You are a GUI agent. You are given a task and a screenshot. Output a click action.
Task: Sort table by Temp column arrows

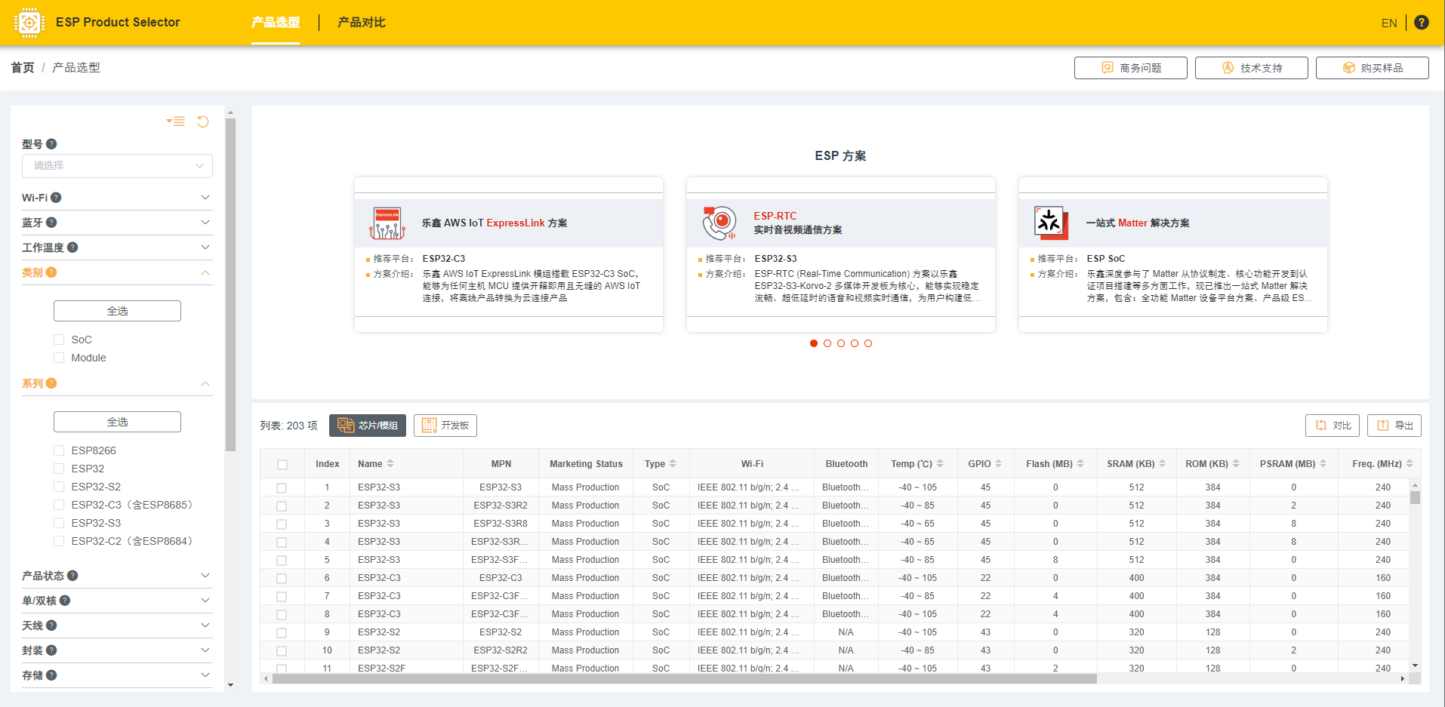(x=940, y=464)
